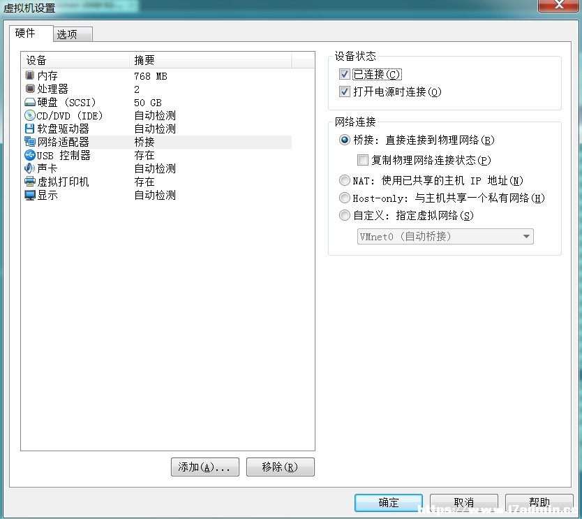
Task: Click the processor count value 2
Action: (x=137, y=89)
